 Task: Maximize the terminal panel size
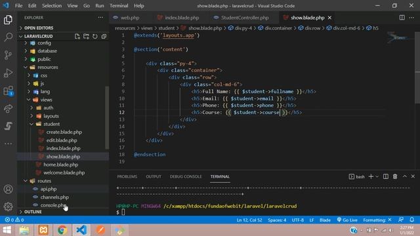[404, 176]
